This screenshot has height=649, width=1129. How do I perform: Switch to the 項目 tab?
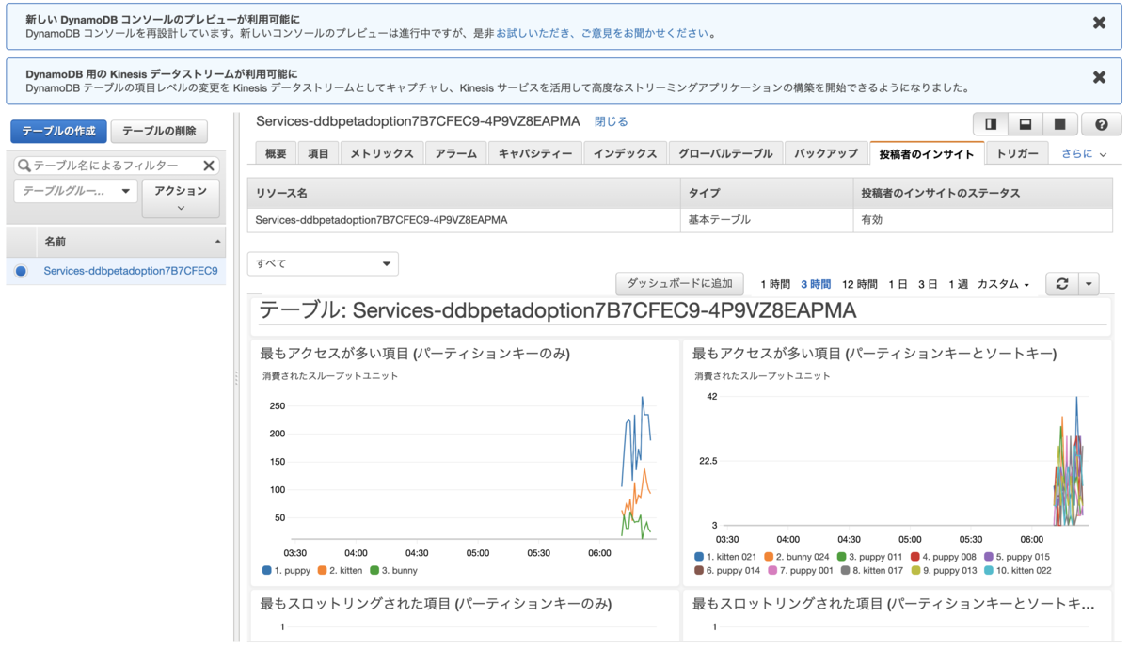[318, 153]
